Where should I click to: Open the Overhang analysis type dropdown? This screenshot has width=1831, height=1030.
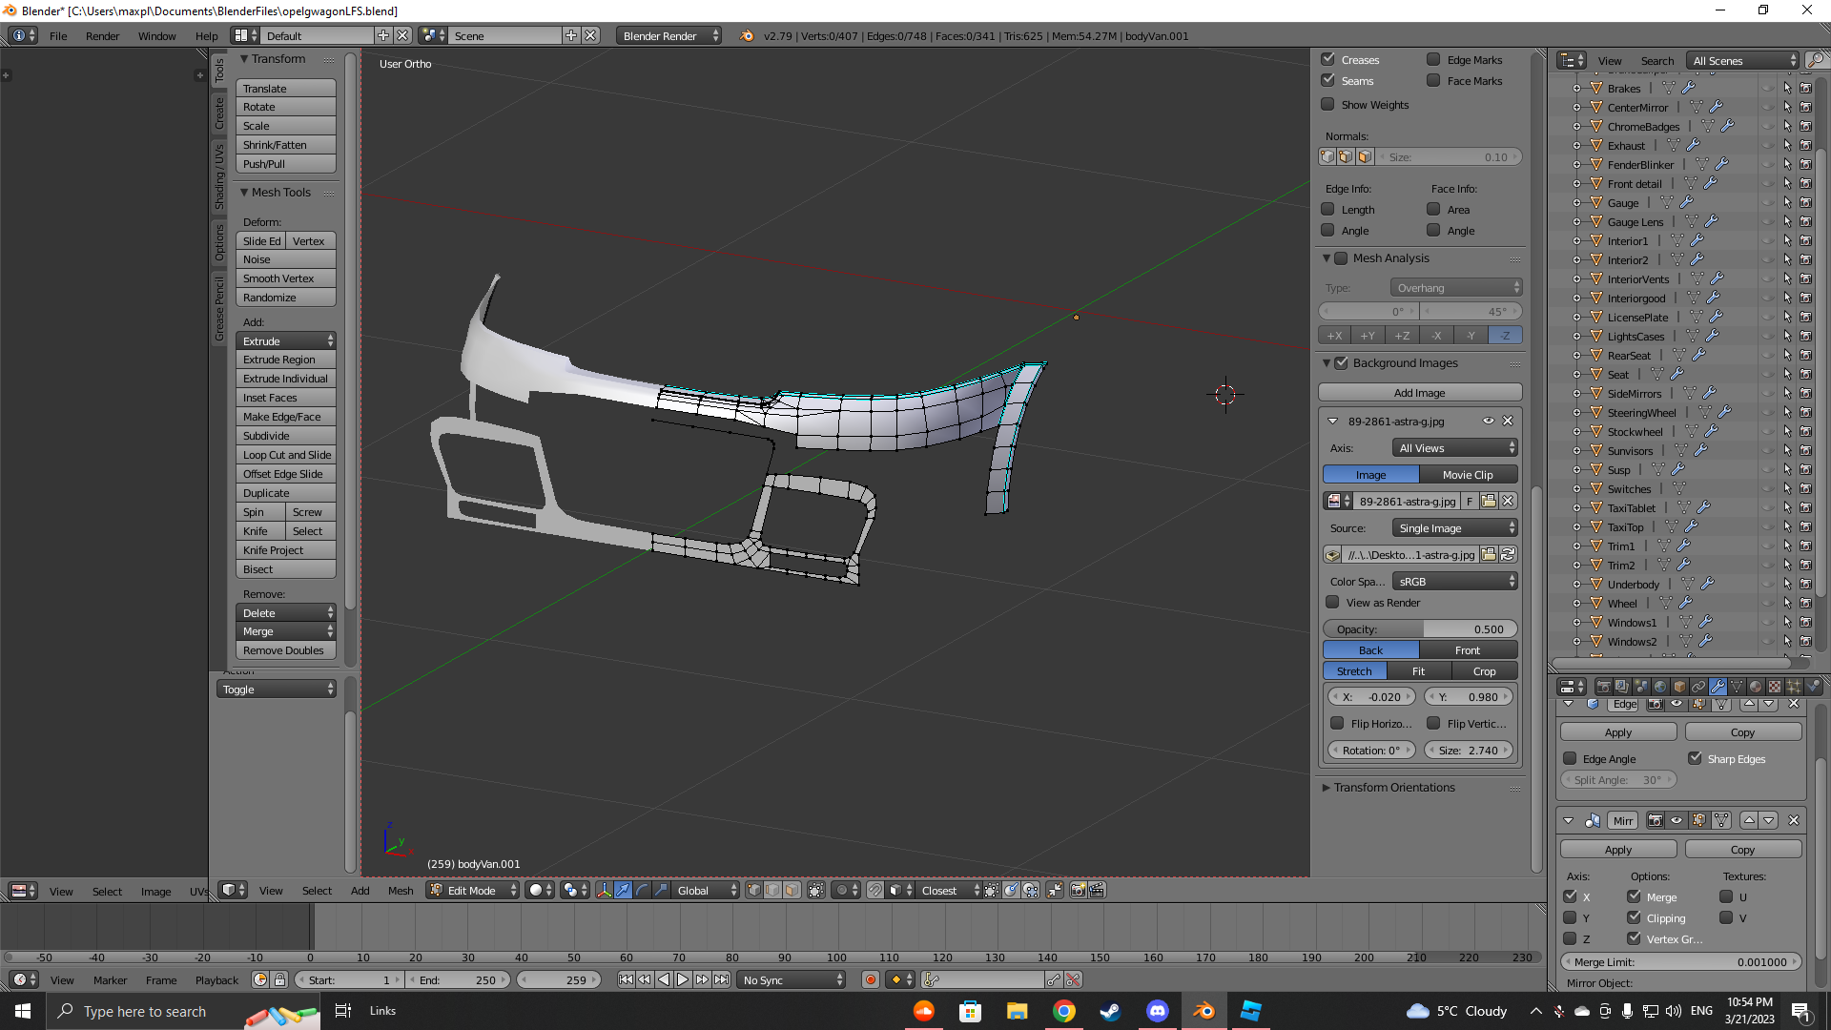(1458, 287)
